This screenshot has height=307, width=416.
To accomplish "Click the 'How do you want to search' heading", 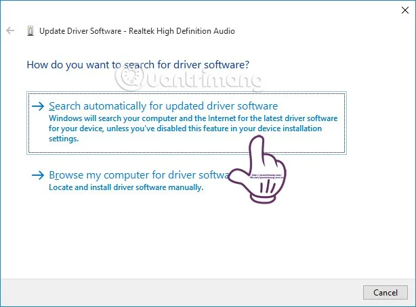I will pos(138,65).
